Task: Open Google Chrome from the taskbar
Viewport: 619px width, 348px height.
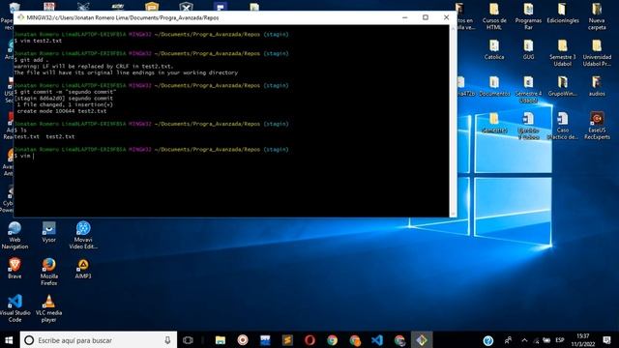Action: click(332, 340)
